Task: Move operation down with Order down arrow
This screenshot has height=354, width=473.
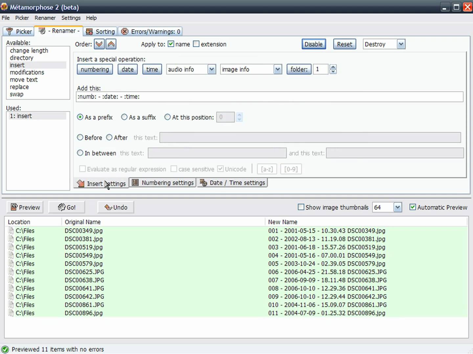Action: 99,44
